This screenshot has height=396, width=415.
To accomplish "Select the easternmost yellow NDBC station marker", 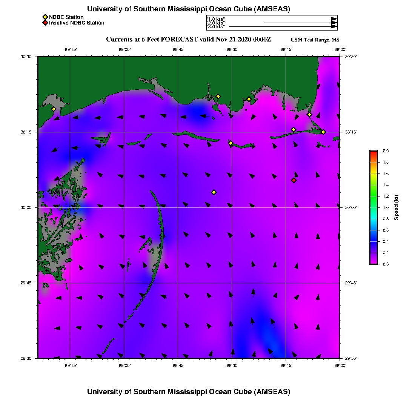I will click(323, 132).
